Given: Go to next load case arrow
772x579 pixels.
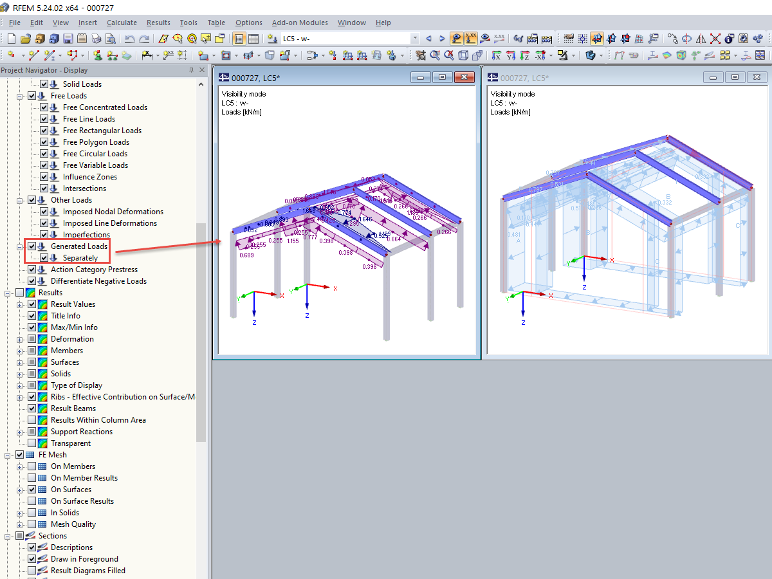Looking at the screenshot, I should 442,39.
